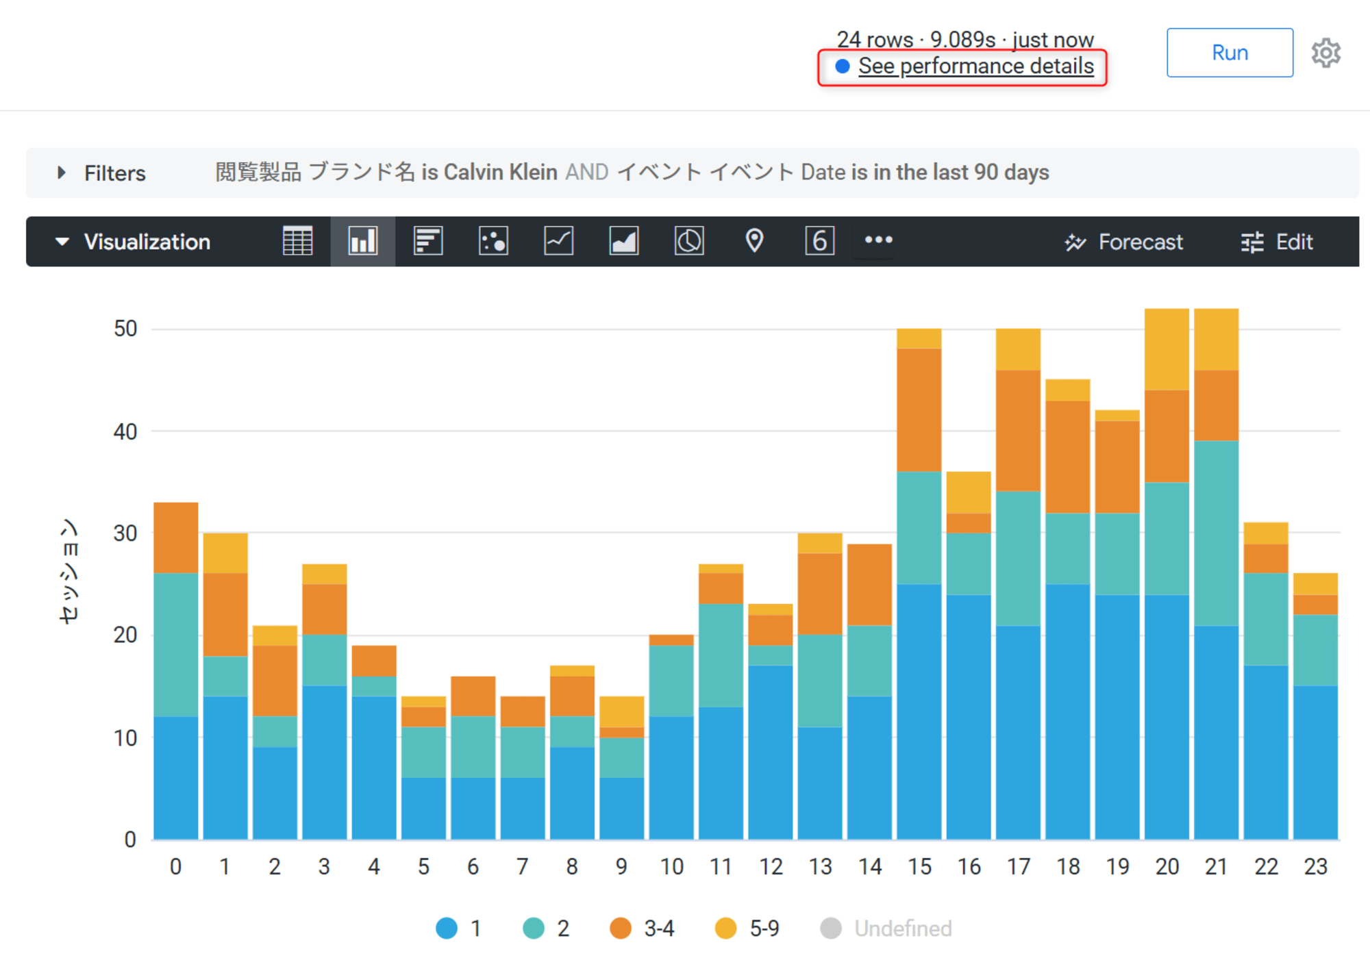Select the table visualization icon
1370x973 pixels.
click(x=297, y=241)
